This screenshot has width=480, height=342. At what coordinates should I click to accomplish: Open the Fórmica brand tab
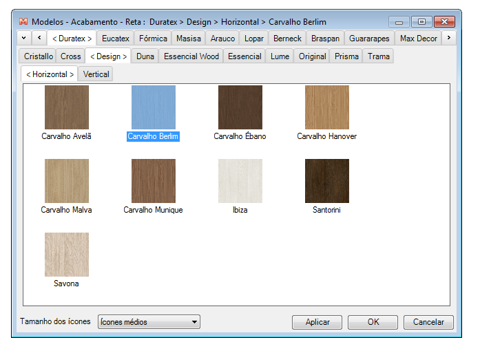pyautogui.click(x=153, y=39)
